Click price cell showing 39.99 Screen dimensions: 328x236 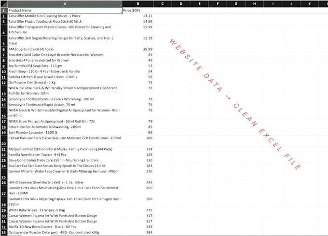pyautogui.click(x=137, y=49)
